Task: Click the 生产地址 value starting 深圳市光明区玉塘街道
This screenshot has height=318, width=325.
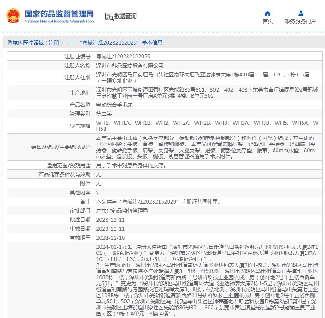Action: 207,93
